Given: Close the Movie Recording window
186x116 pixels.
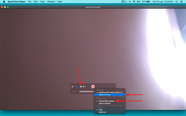Looking at the screenshot, I should click(2, 7).
